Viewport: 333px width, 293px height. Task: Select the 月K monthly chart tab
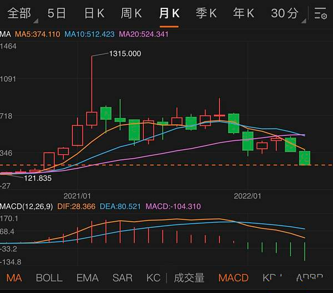(169, 13)
